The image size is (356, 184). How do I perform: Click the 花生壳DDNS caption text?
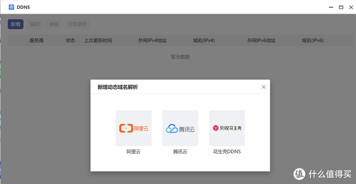tap(227, 152)
